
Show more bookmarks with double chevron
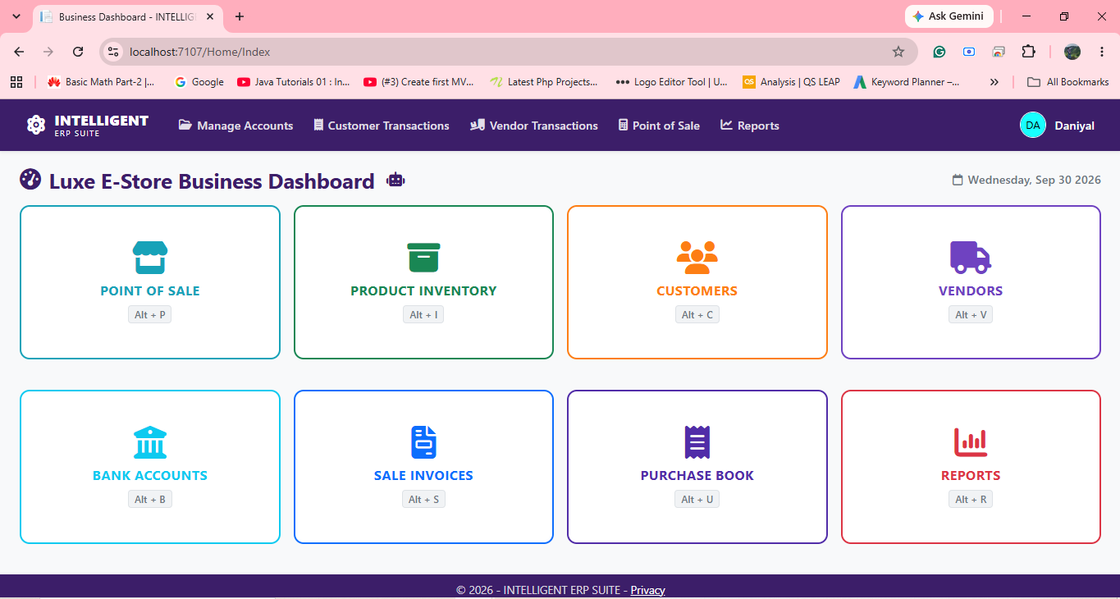(994, 81)
